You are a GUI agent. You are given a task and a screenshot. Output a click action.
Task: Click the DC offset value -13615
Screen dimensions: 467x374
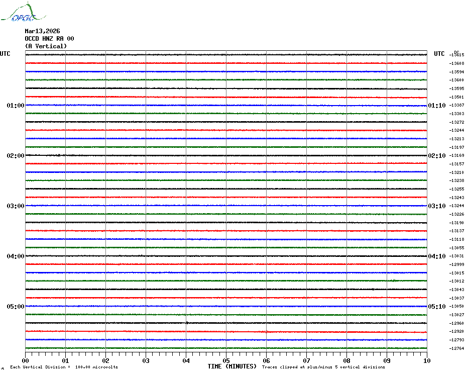pyautogui.click(x=457, y=55)
